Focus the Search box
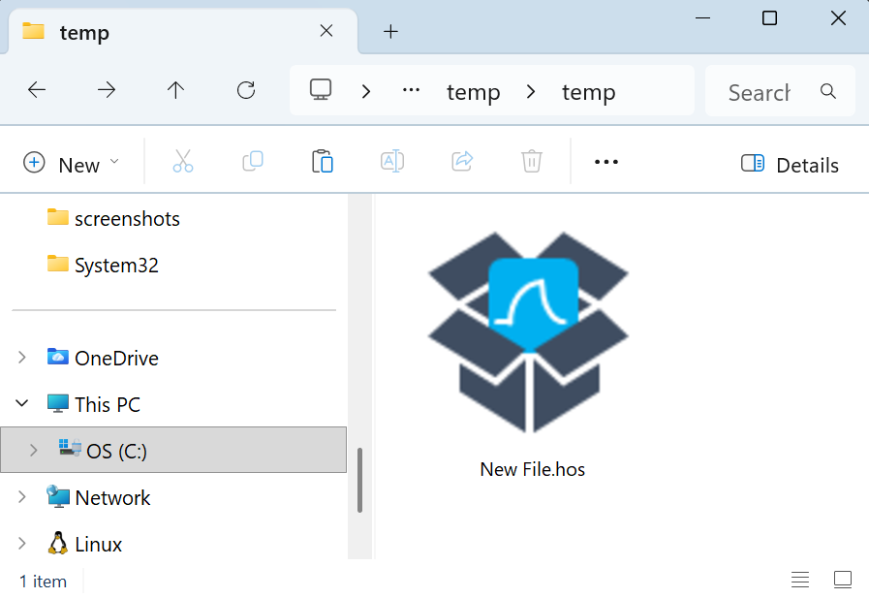This screenshot has height=598, width=869. coord(780,91)
